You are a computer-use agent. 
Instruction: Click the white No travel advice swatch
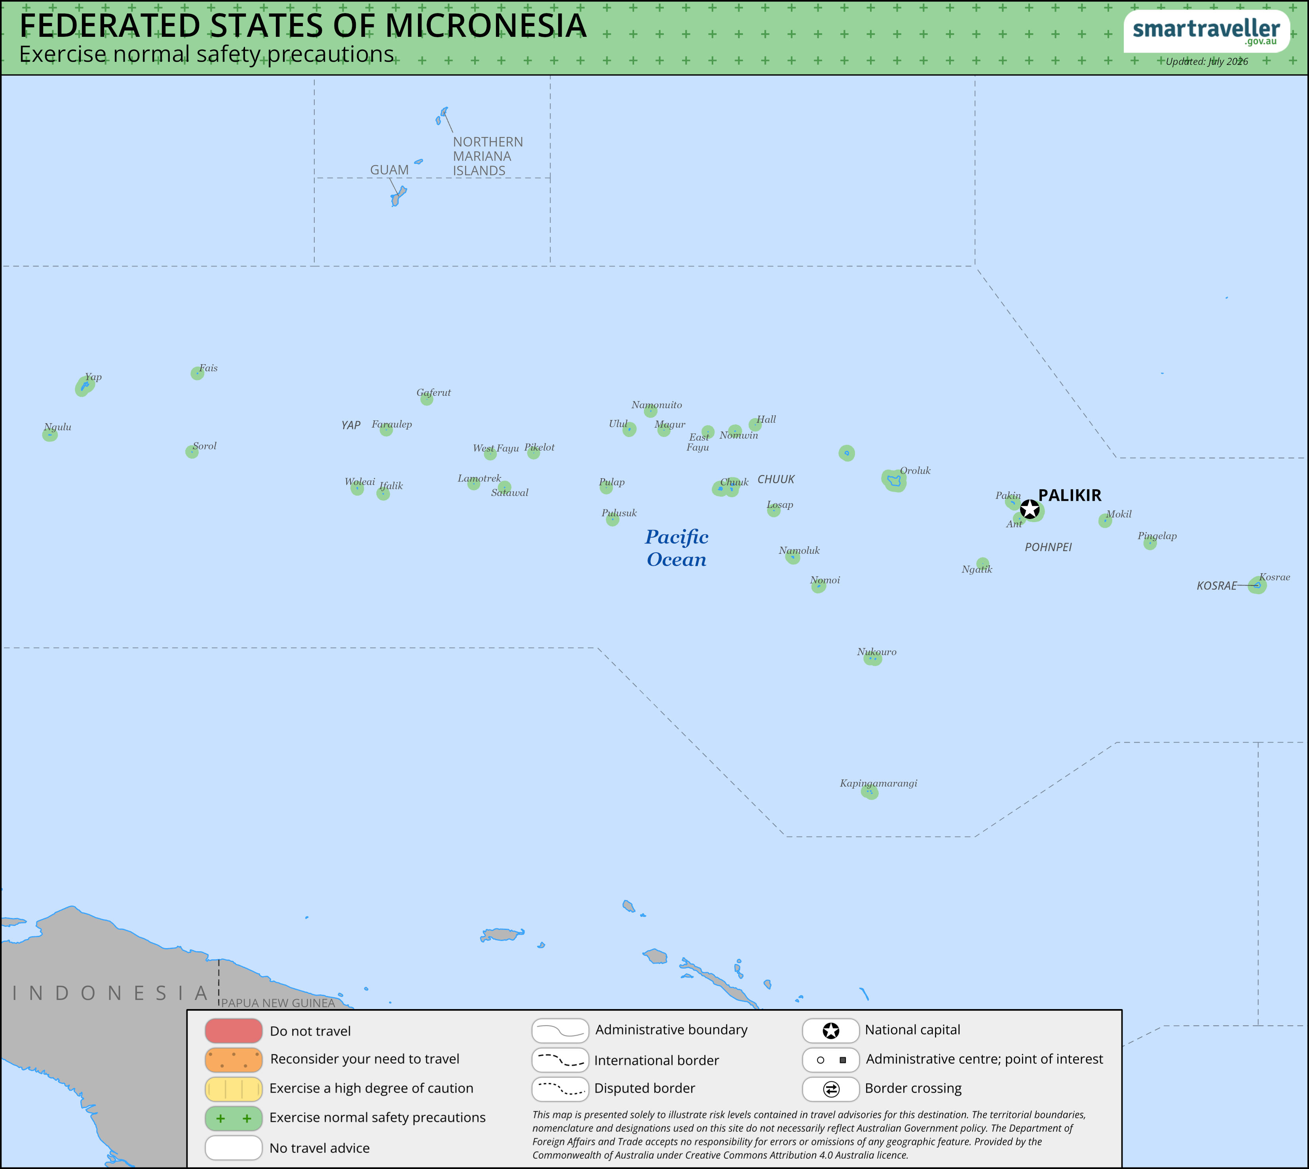tap(234, 1148)
